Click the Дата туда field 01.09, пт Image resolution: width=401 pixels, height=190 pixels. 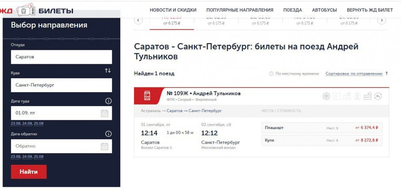coord(61,113)
